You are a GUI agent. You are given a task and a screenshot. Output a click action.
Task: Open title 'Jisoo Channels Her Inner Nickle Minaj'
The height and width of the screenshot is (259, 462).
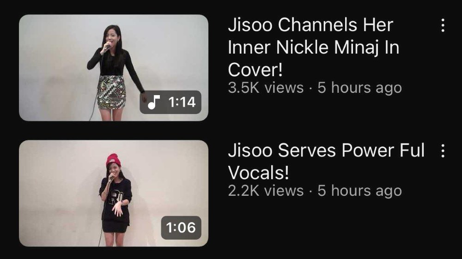(314, 47)
